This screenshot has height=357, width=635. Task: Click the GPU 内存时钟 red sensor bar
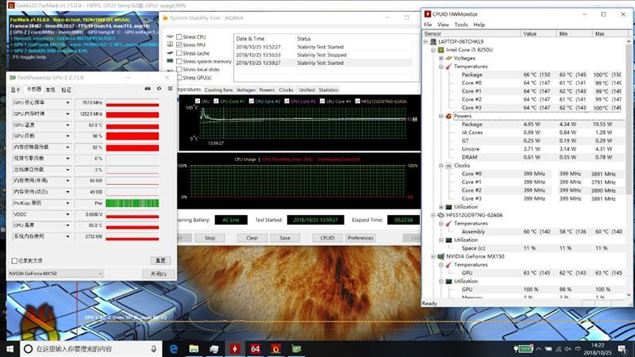[132, 114]
